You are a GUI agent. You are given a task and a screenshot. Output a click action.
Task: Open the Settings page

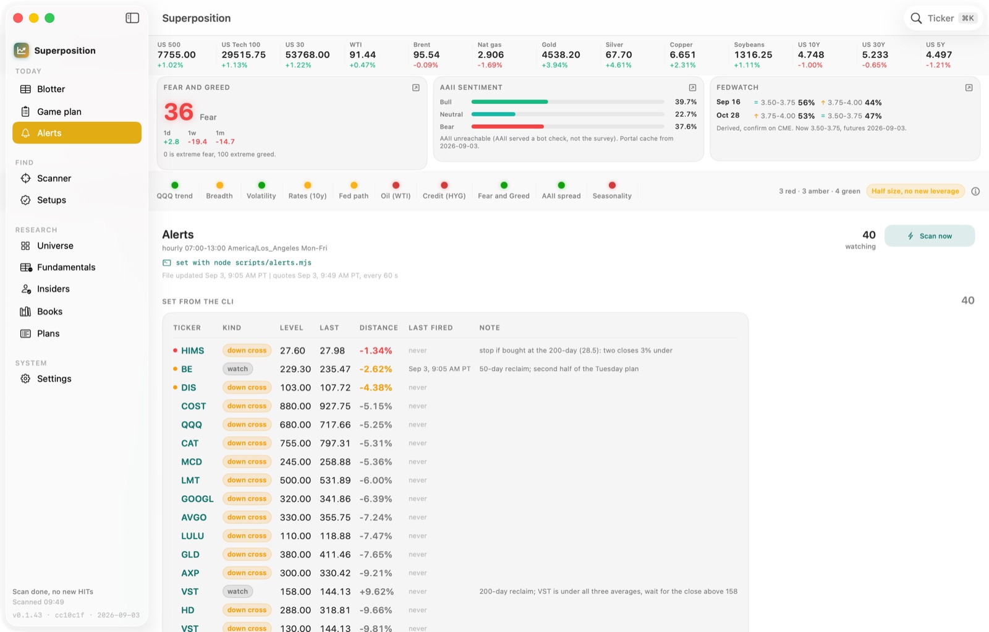[77, 378]
